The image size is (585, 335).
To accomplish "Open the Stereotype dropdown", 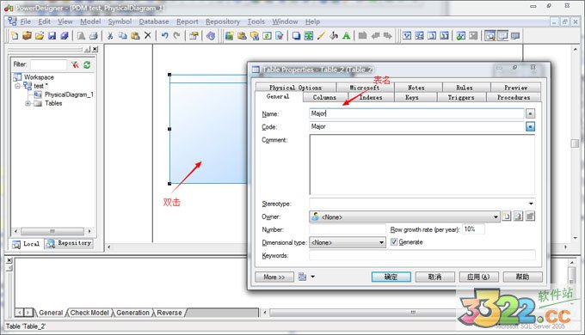I will coord(531,204).
